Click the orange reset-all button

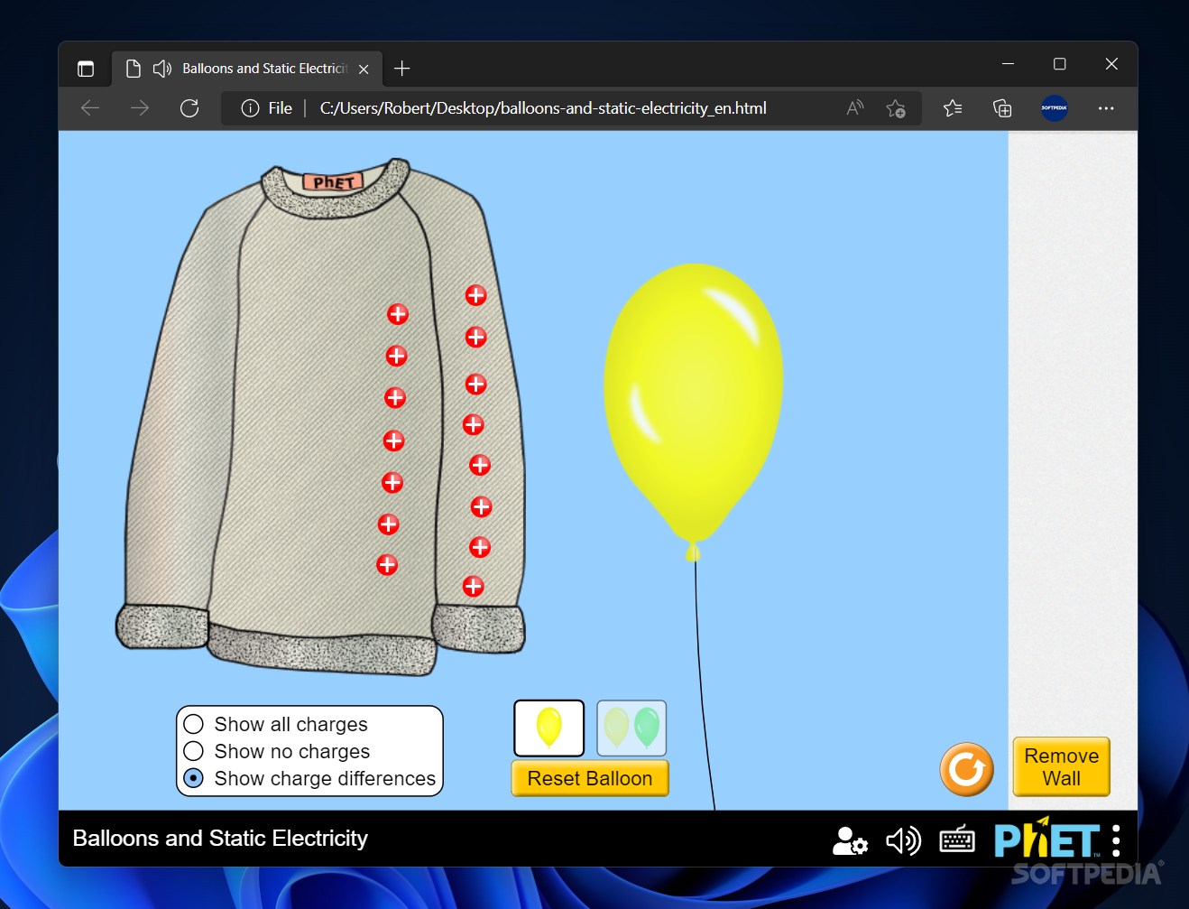coord(966,769)
